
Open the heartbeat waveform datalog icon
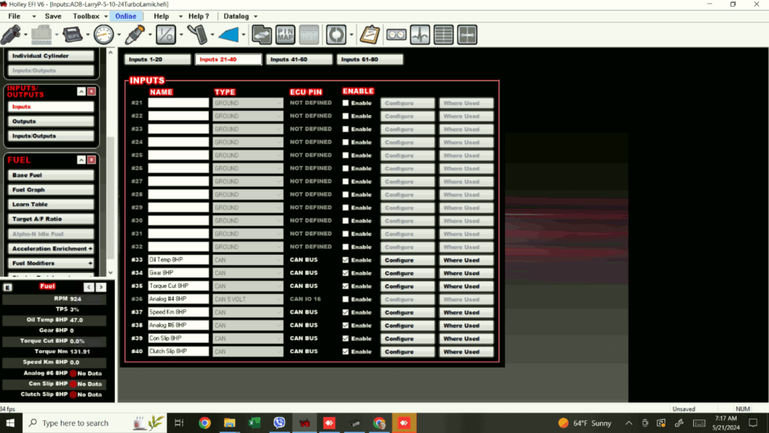tap(420, 35)
